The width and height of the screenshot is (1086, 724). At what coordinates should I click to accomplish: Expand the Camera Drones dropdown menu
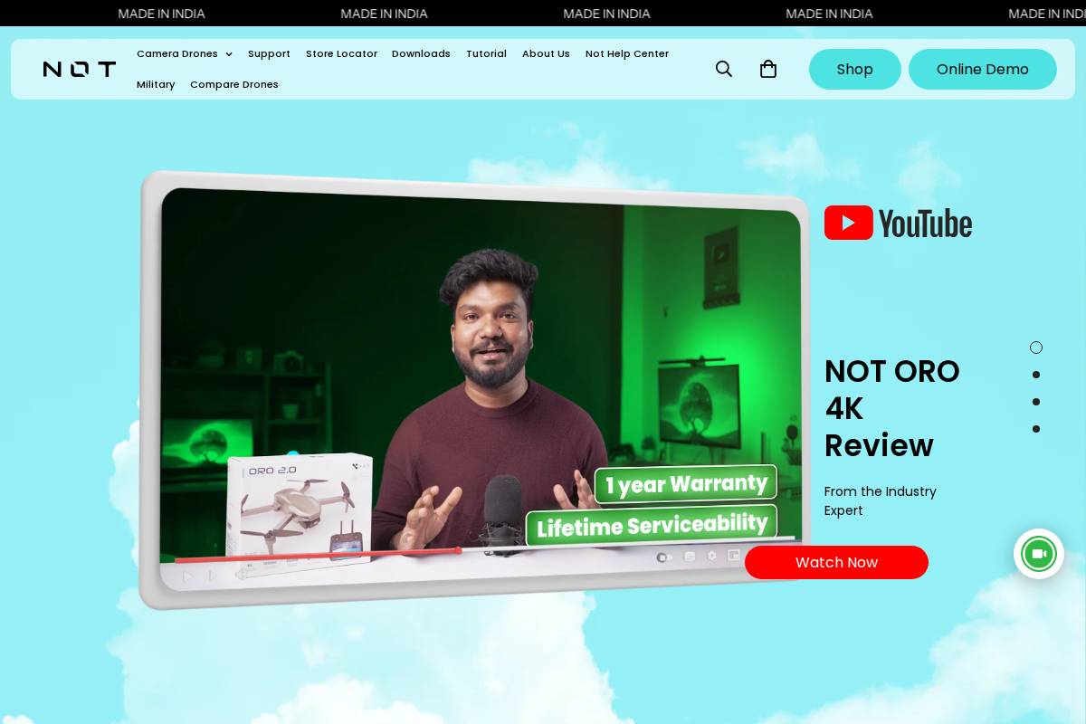pyautogui.click(x=185, y=53)
